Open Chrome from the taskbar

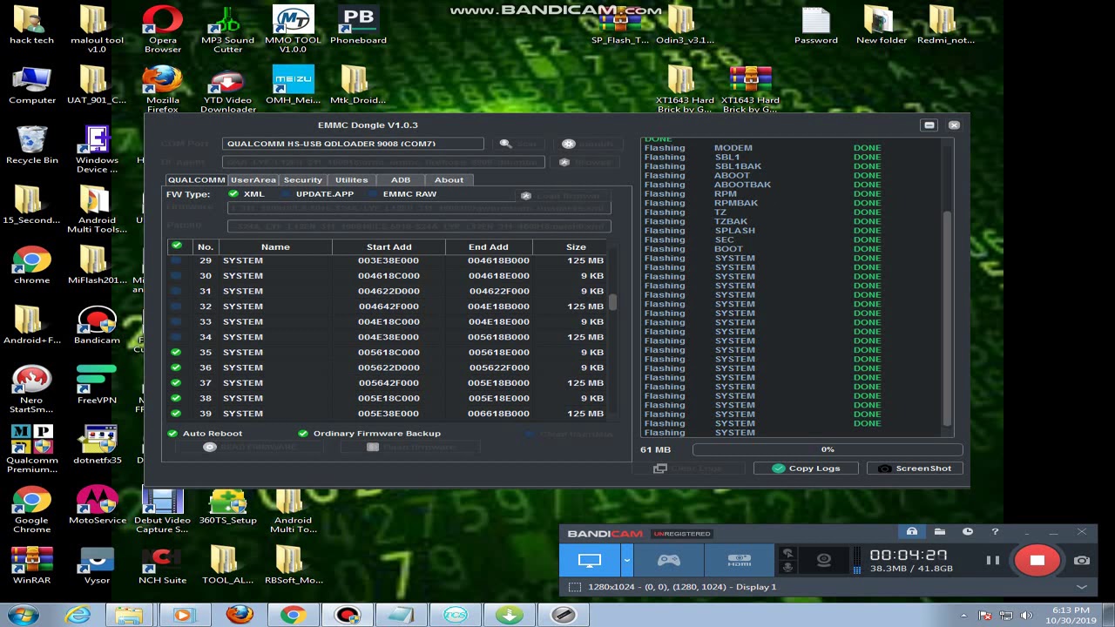293,615
